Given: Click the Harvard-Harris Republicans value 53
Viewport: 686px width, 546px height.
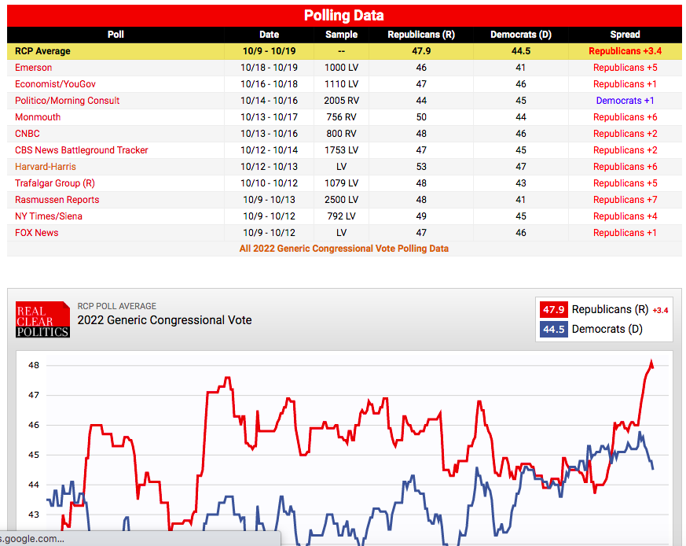Looking at the screenshot, I should coord(421,167).
